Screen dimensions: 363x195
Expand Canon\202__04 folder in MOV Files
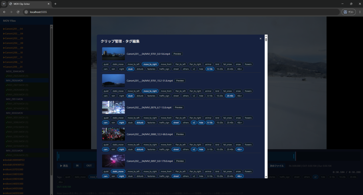(13, 34)
